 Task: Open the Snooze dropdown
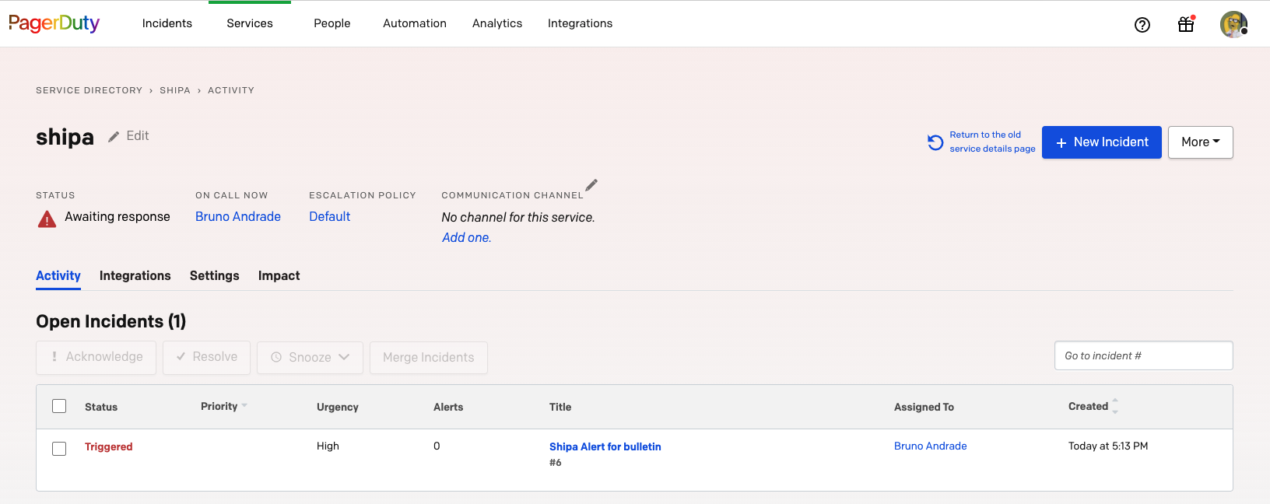pos(310,358)
